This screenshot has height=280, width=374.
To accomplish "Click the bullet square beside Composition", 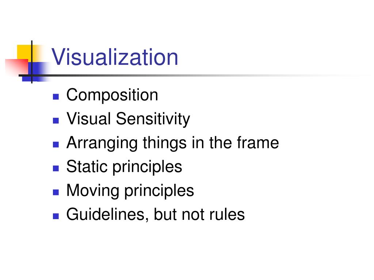I will point(56,97).
